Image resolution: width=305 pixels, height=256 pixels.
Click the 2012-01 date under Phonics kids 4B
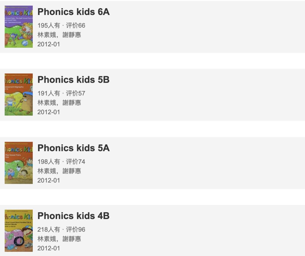pyautogui.click(x=49, y=248)
